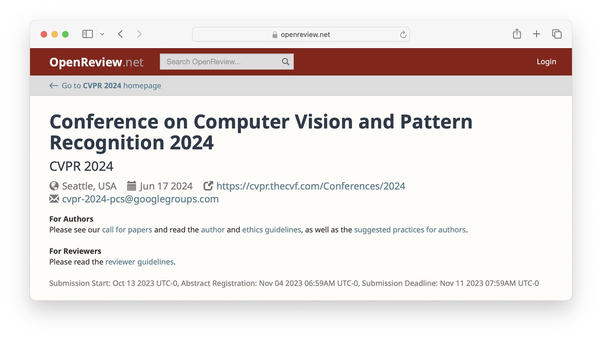Click the lock icon in address bar
This screenshot has width=602, height=340.
[274, 35]
